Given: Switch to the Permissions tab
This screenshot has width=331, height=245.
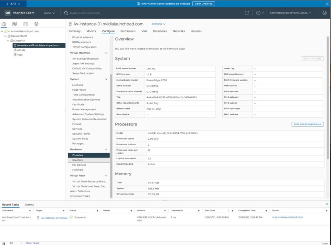Looking at the screenshot, I should click(128, 31).
